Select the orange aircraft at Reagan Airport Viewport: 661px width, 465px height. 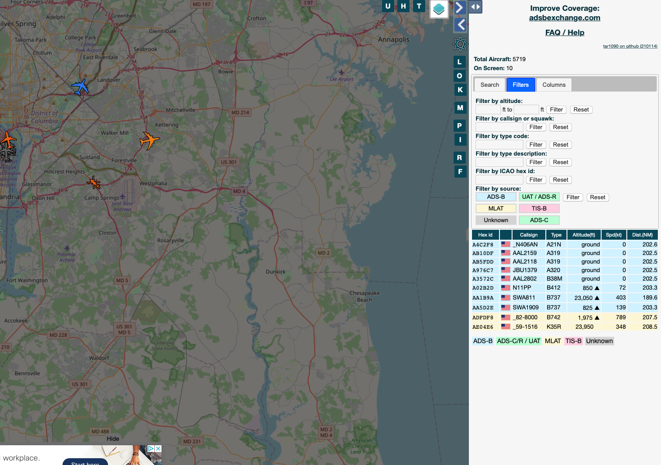pos(8,140)
